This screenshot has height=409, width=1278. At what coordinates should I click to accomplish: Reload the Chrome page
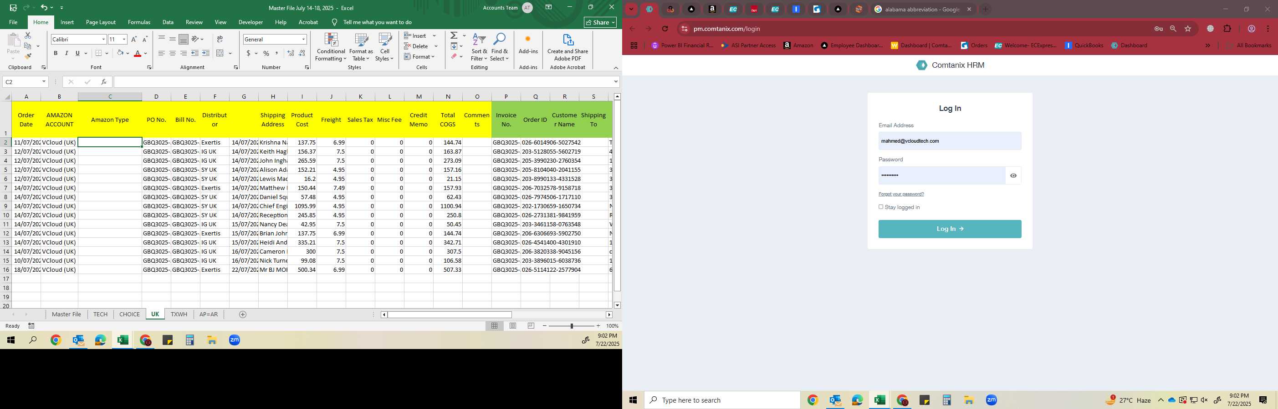click(x=665, y=29)
